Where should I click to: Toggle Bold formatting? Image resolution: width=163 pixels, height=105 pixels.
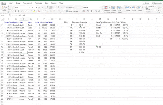pyautogui.click(x=15, y=11)
